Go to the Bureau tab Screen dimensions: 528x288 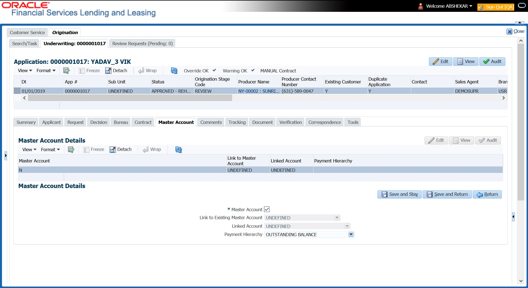(121, 122)
